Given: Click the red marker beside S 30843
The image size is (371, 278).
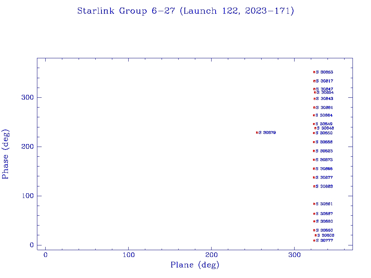Looking at the screenshot, I should point(314,98).
